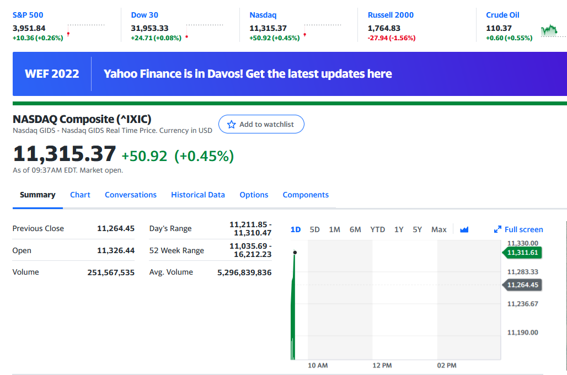Image resolution: width=567 pixels, height=375 pixels.
Task: Open the Nasdaq index link in ticker bar
Action: 263,15
